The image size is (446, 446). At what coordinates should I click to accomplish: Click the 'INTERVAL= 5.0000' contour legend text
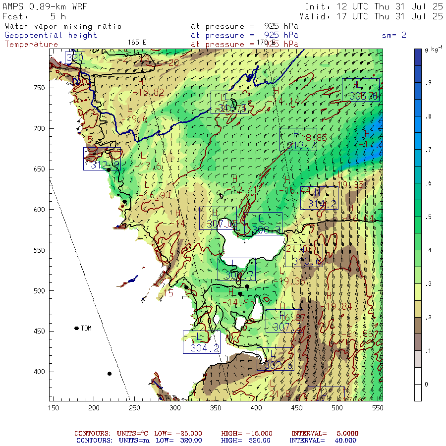point(325,433)
